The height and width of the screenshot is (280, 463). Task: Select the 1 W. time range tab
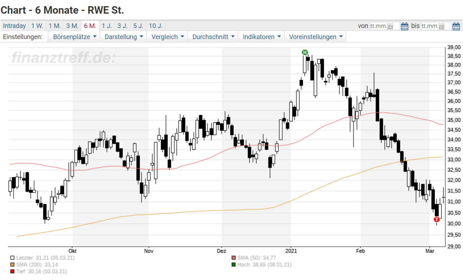tap(37, 26)
